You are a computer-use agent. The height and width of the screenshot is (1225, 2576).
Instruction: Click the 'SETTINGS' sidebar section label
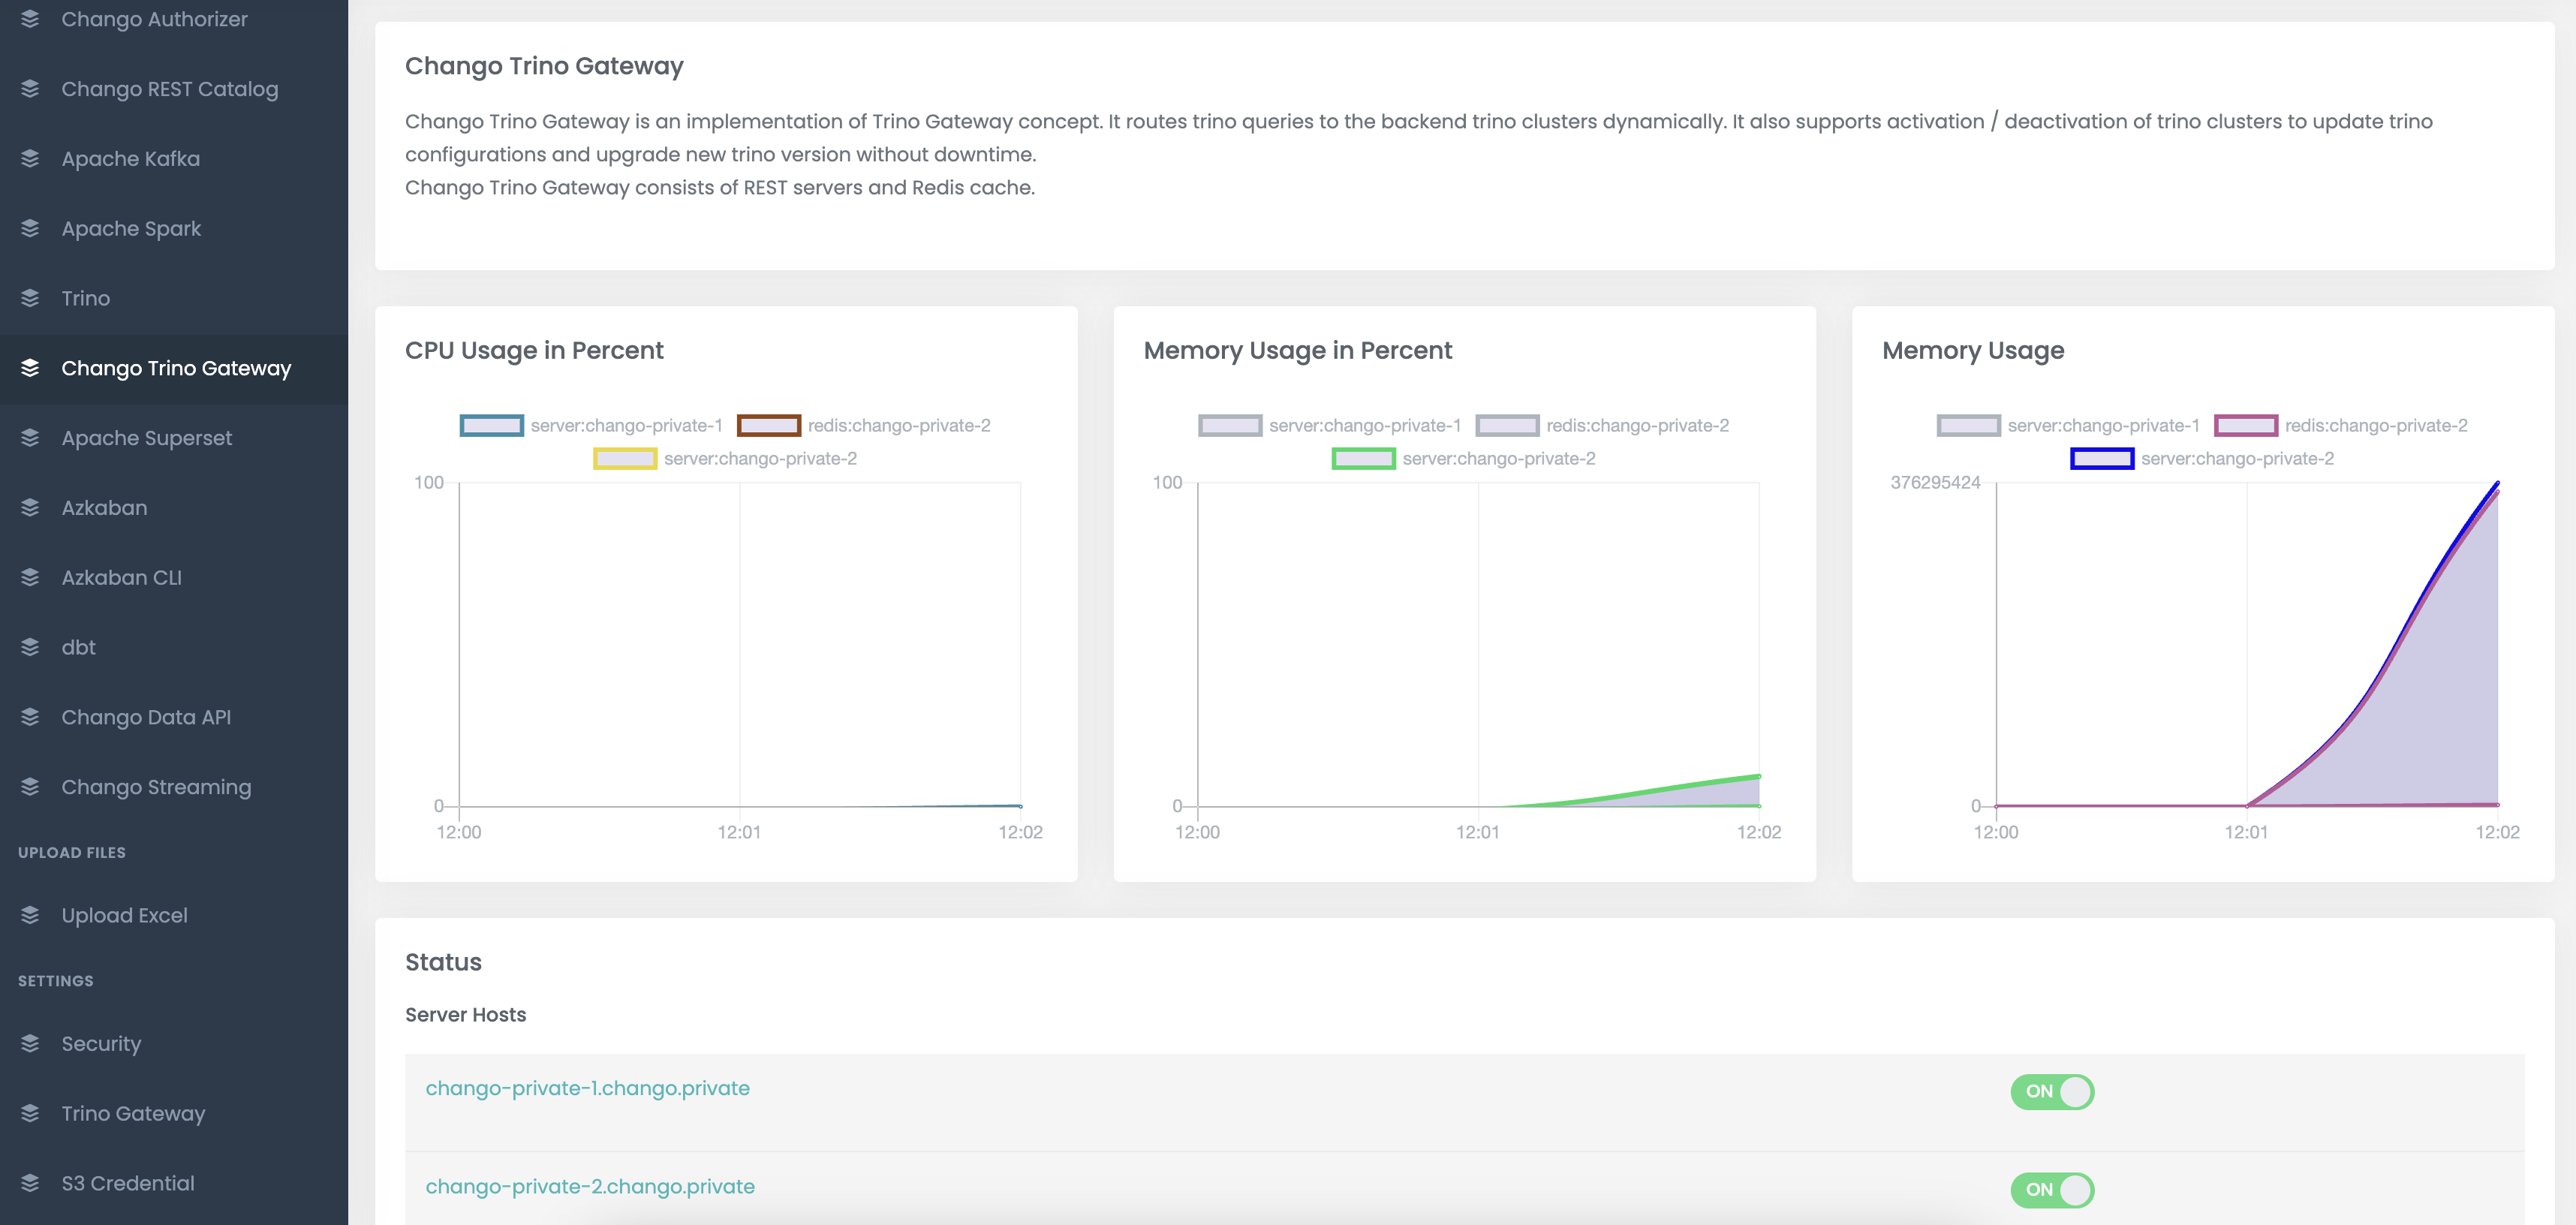[x=56, y=981]
